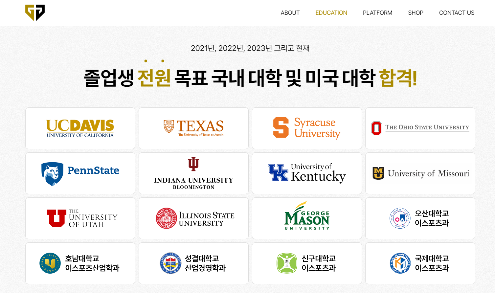Image resolution: width=495 pixels, height=293 pixels.
Task: Click the Syracuse University text
Action: point(317,128)
